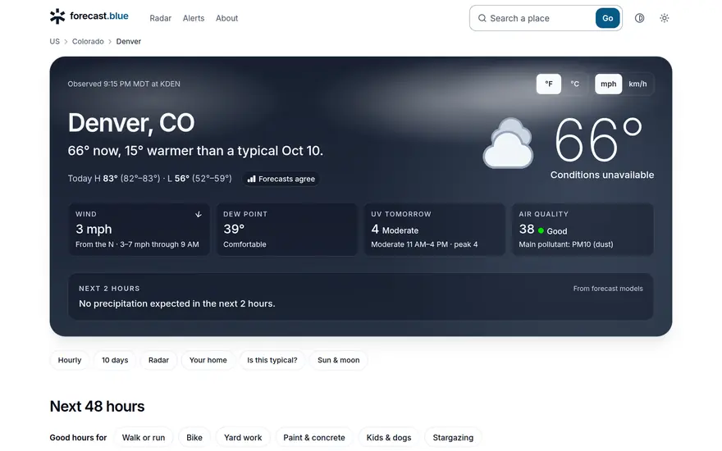722x451 pixels.
Task: Toggle the contrast mode half-circle icon
Action: (640, 18)
